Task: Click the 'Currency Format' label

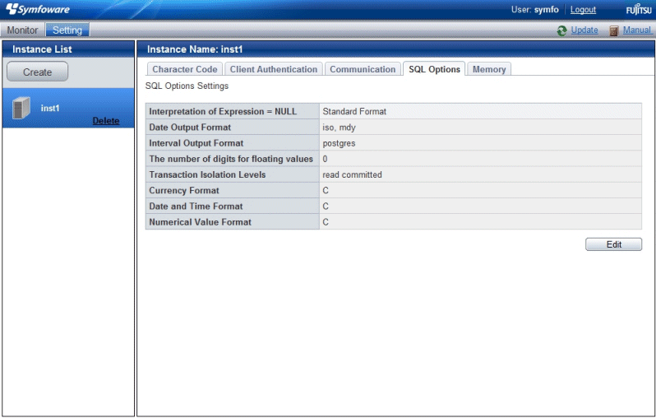Action: pos(184,191)
